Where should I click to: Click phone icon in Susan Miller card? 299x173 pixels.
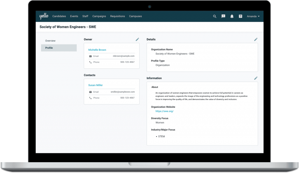[91, 98]
